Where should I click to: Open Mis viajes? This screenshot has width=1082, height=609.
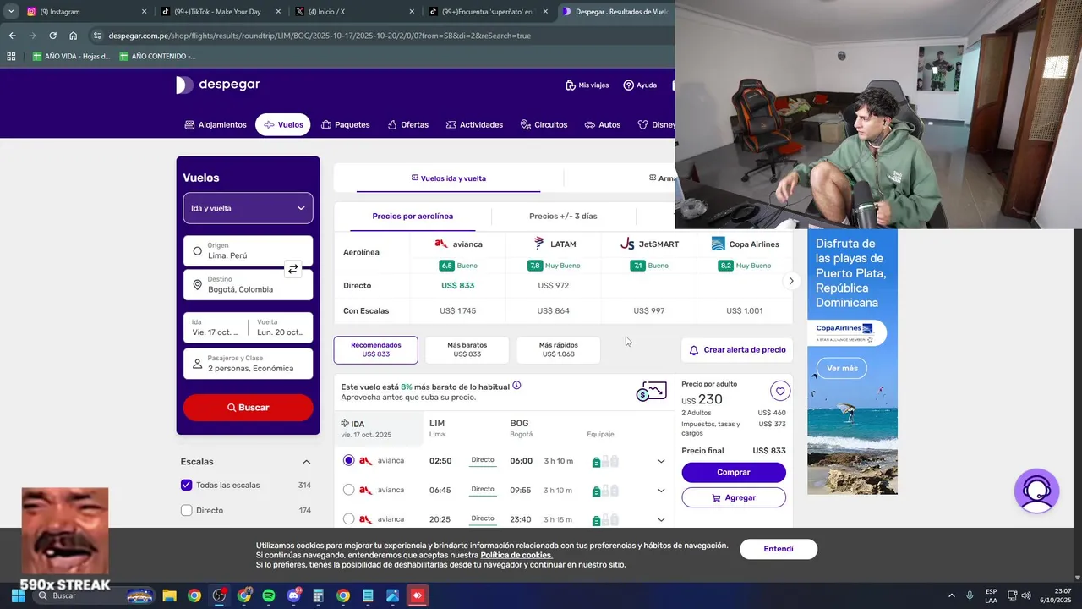point(587,85)
